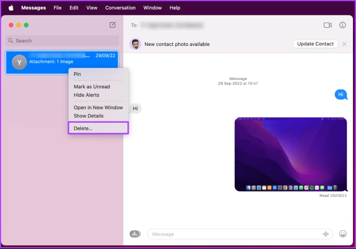Open the Messages app menu
The image size is (356, 249).
[x=34, y=8]
